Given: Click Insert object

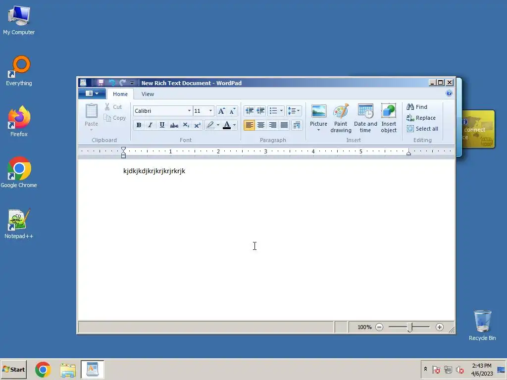Looking at the screenshot, I should [389, 118].
